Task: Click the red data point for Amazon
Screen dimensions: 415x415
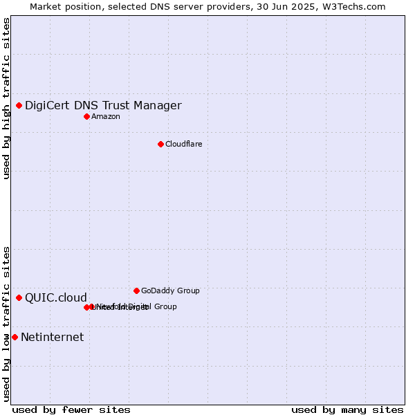Action: tap(87, 116)
